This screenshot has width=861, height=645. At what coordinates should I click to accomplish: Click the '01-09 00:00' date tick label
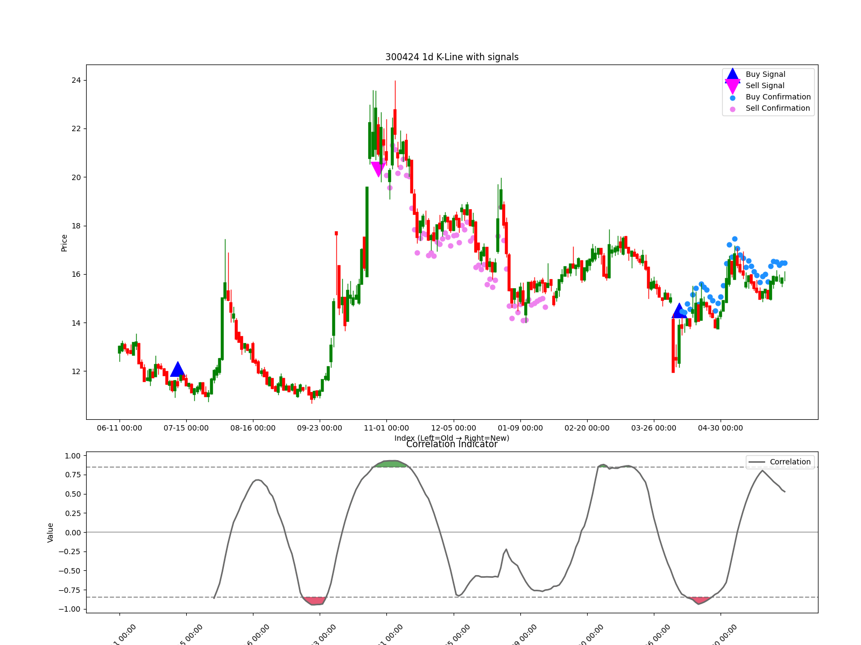(x=520, y=428)
